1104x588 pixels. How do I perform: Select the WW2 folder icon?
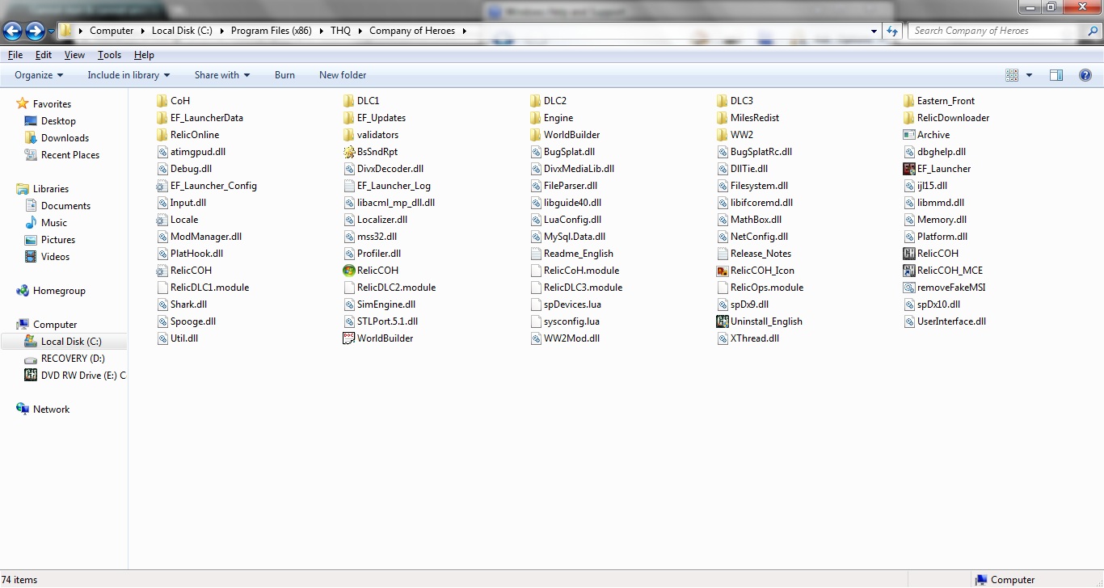pos(723,135)
